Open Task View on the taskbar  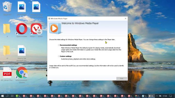[x=12, y=96]
